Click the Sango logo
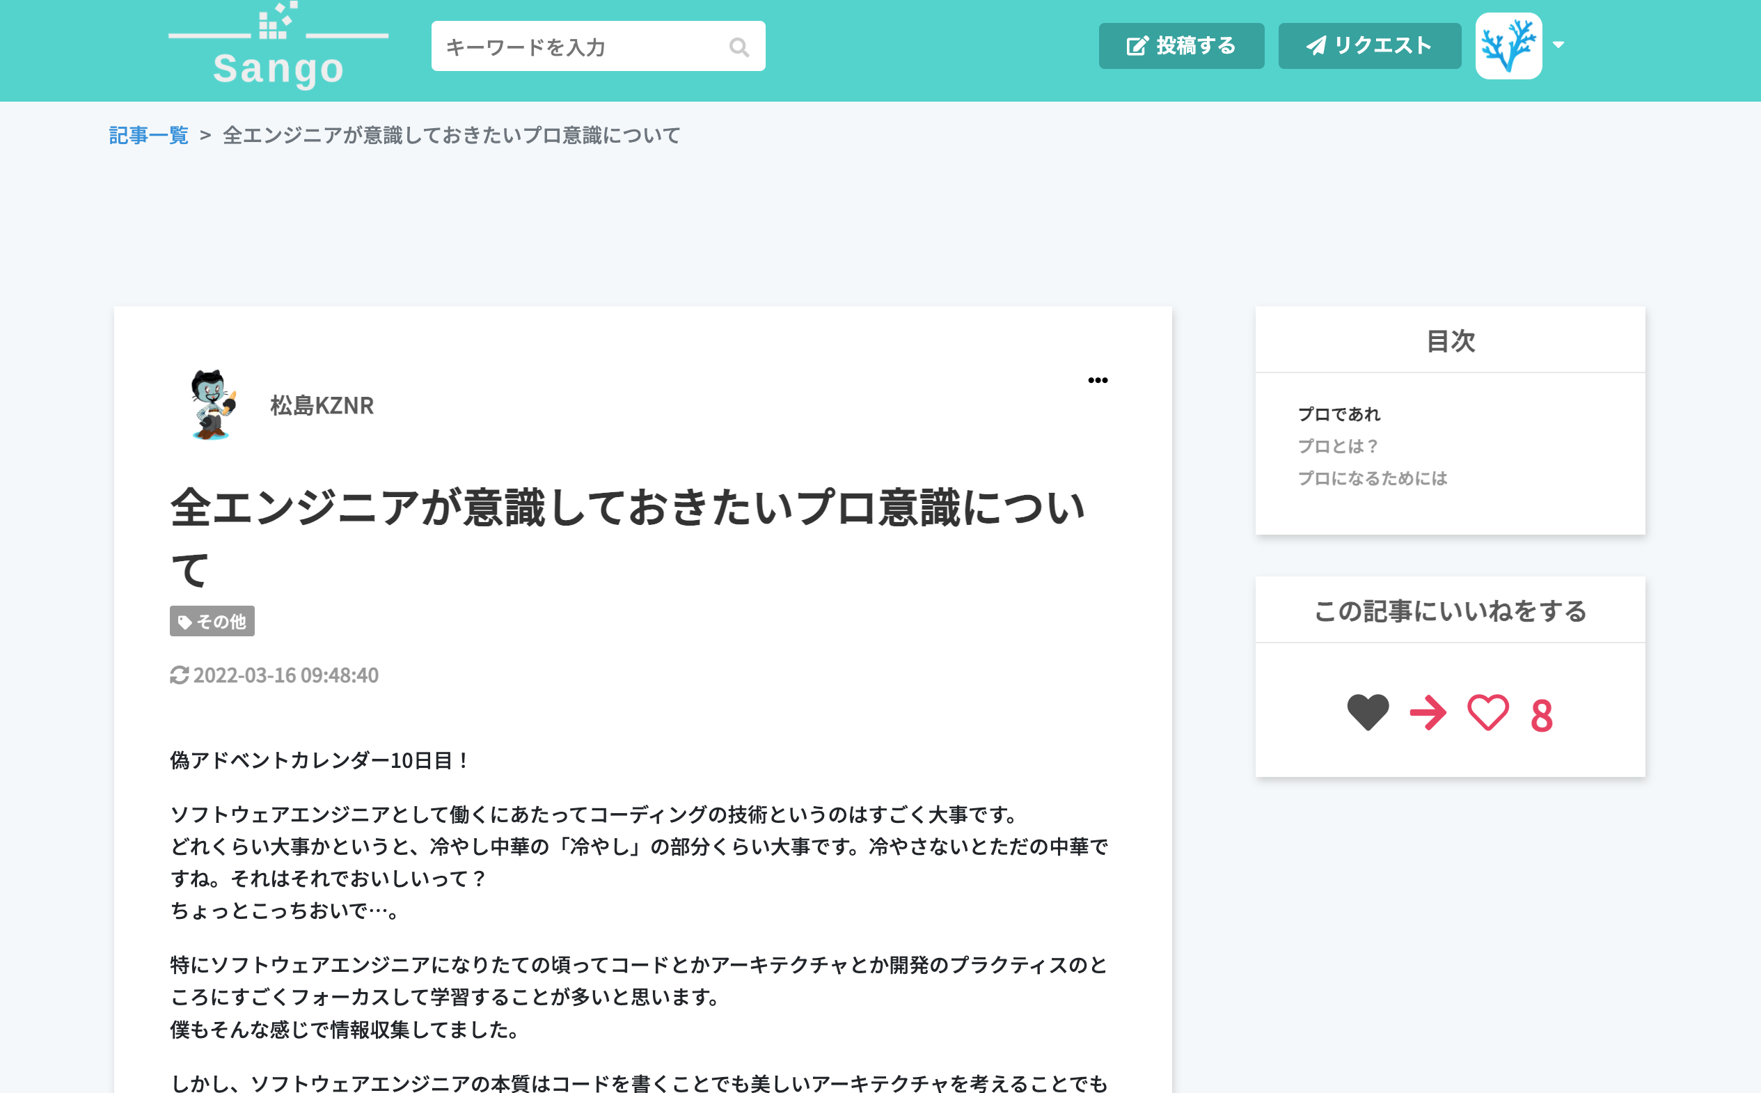 pos(278,45)
